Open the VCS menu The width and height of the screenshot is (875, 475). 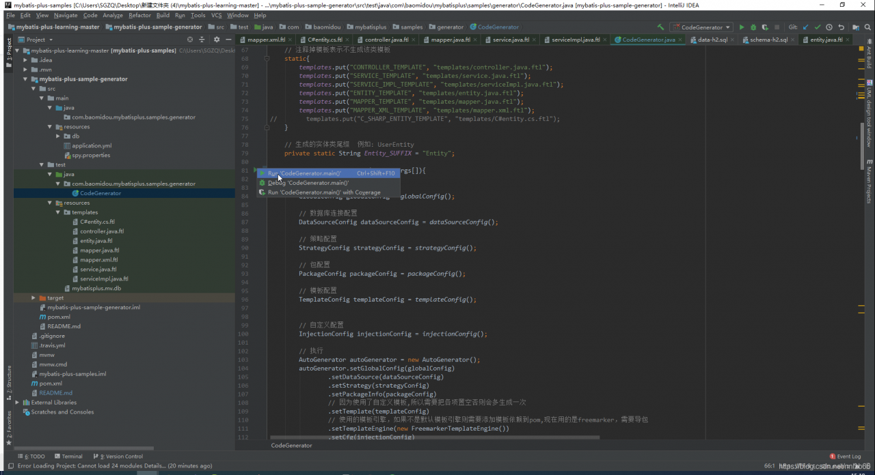[216, 15]
